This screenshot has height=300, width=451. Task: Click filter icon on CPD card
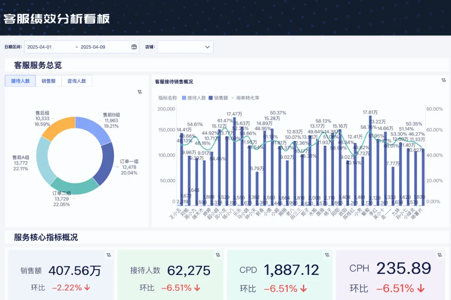[327, 255]
